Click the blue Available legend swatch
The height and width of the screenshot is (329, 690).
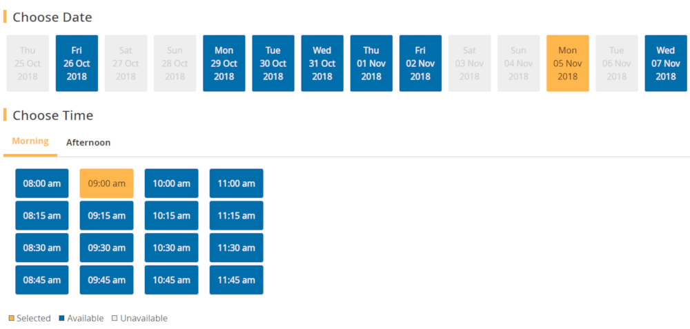[x=62, y=319]
